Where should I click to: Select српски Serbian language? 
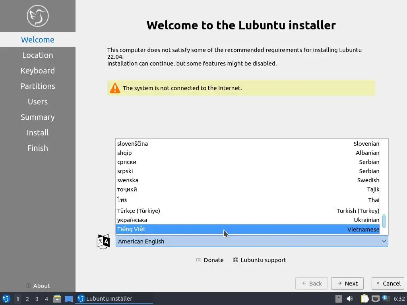tap(248, 162)
